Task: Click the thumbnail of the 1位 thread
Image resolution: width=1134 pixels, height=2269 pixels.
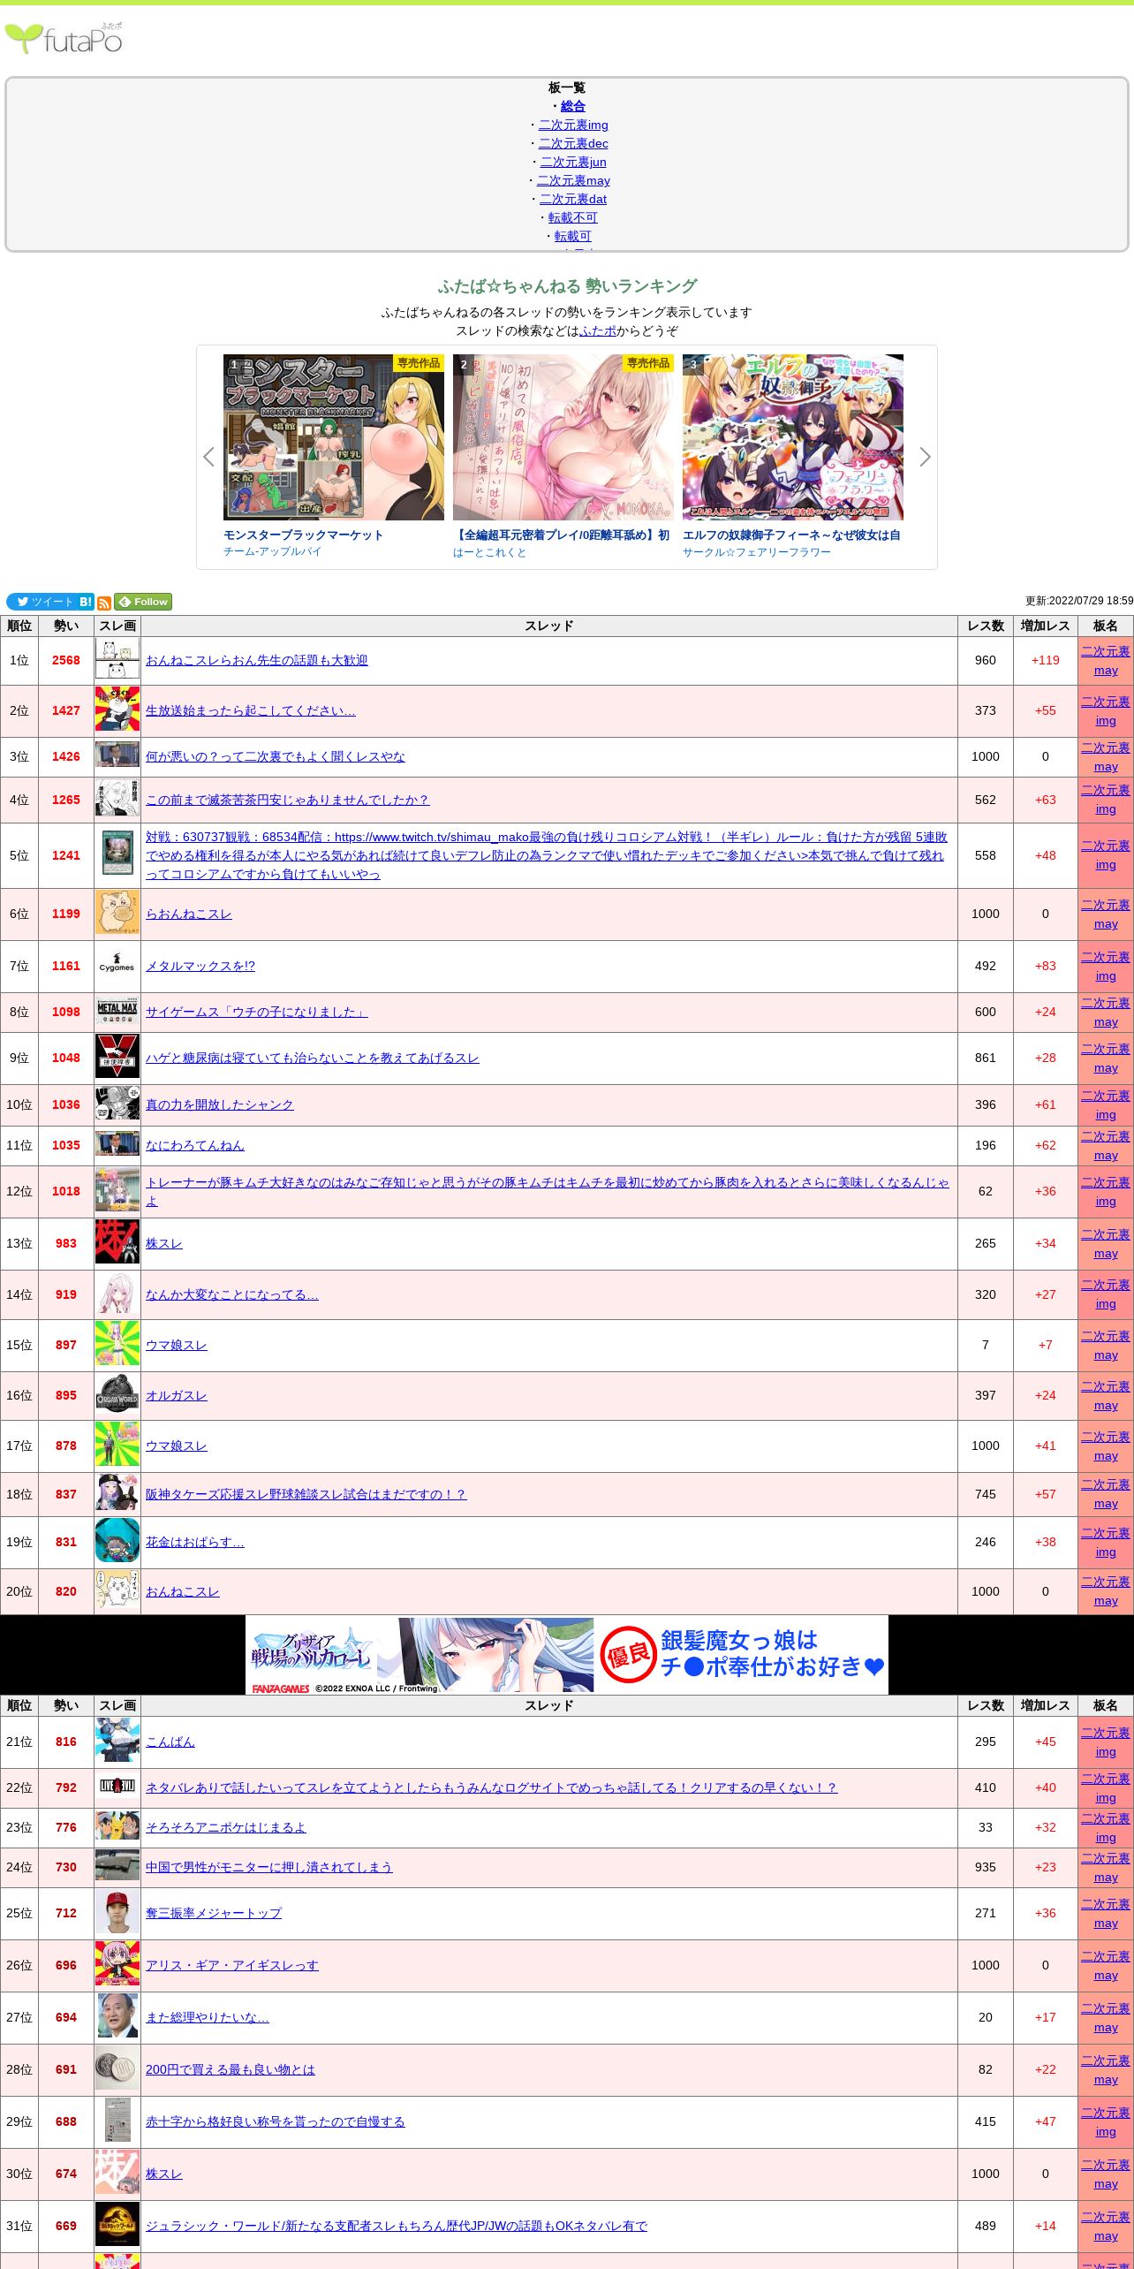Action: coord(117,660)
